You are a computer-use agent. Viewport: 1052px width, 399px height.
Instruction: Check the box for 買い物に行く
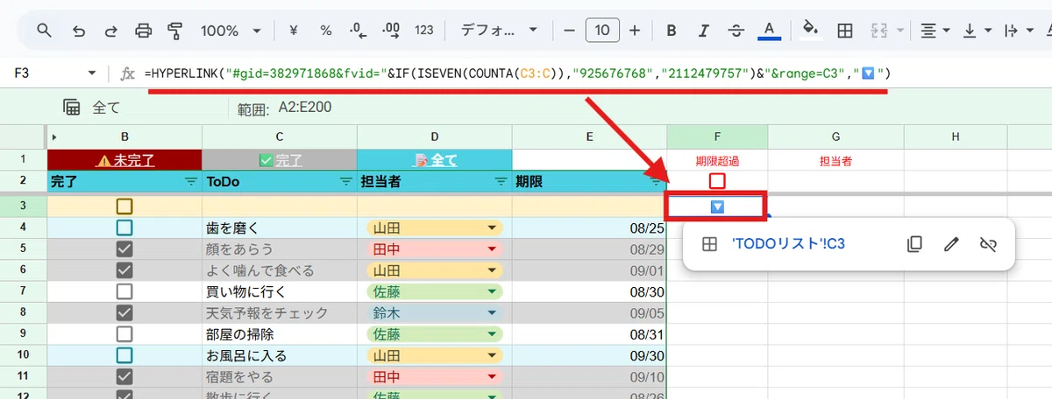124,291
